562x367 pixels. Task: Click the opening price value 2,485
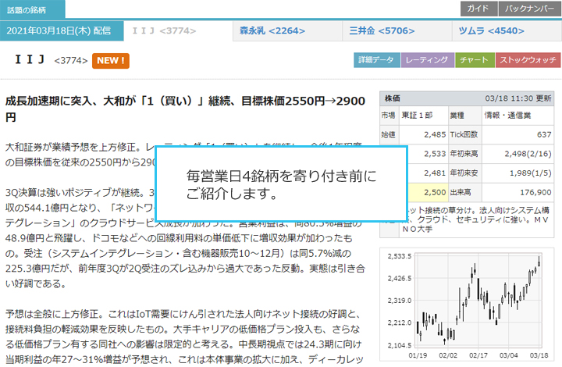click(x=435, y=135)
